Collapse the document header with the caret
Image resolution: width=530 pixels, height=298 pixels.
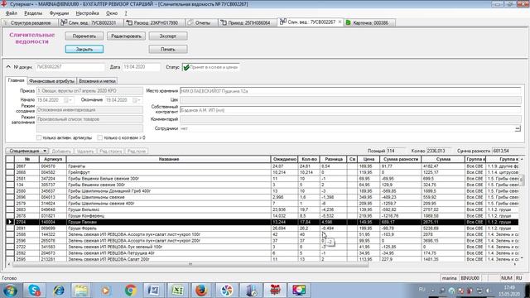pyautogui.click(x=8, y=67)
